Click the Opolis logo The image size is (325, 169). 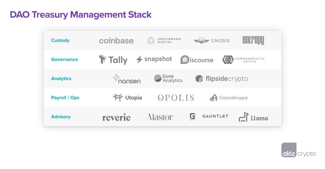point(176,98)
